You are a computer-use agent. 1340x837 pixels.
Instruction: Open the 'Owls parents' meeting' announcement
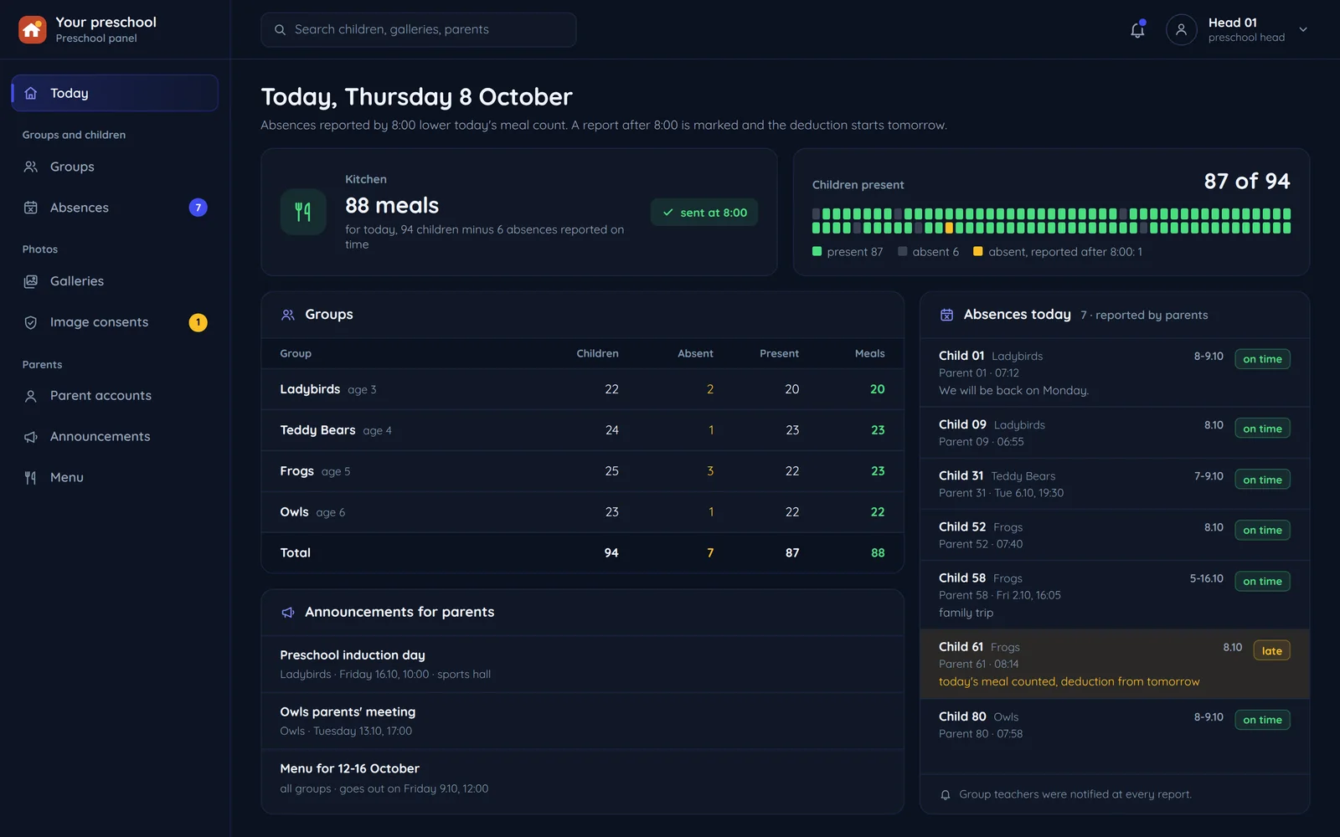point(582,721)
